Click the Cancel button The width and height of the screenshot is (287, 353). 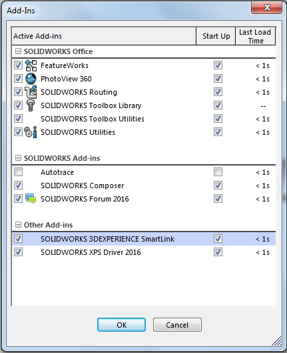(177, 324)
